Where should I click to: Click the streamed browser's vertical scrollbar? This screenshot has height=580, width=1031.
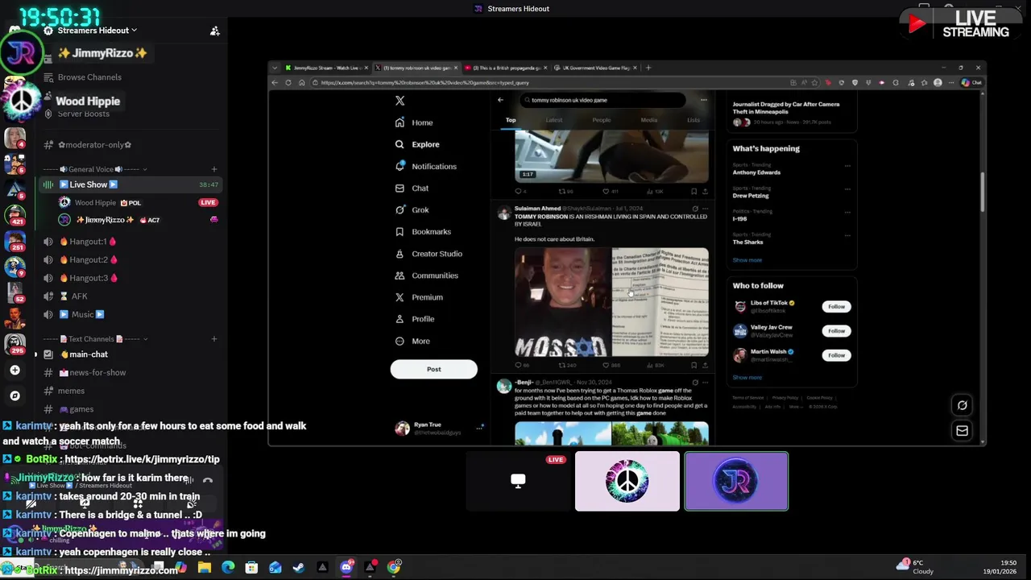982,193
